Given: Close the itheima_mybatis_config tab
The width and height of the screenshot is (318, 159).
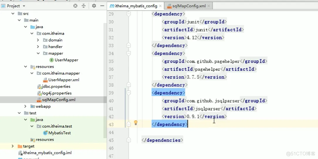Looking at the screenshot, I should 160,6.
